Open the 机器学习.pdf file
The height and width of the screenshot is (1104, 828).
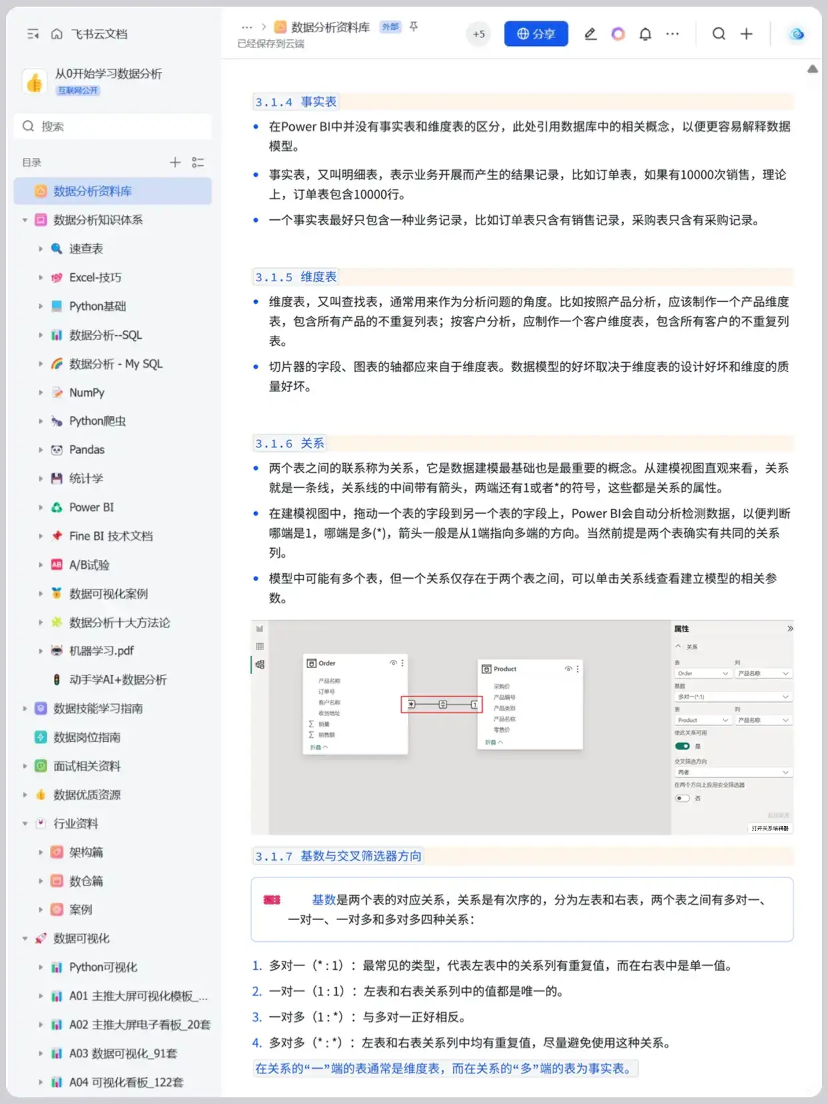101,651
